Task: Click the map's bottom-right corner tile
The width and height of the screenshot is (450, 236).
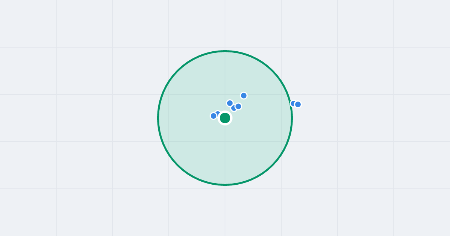Action: click(422, 212)
